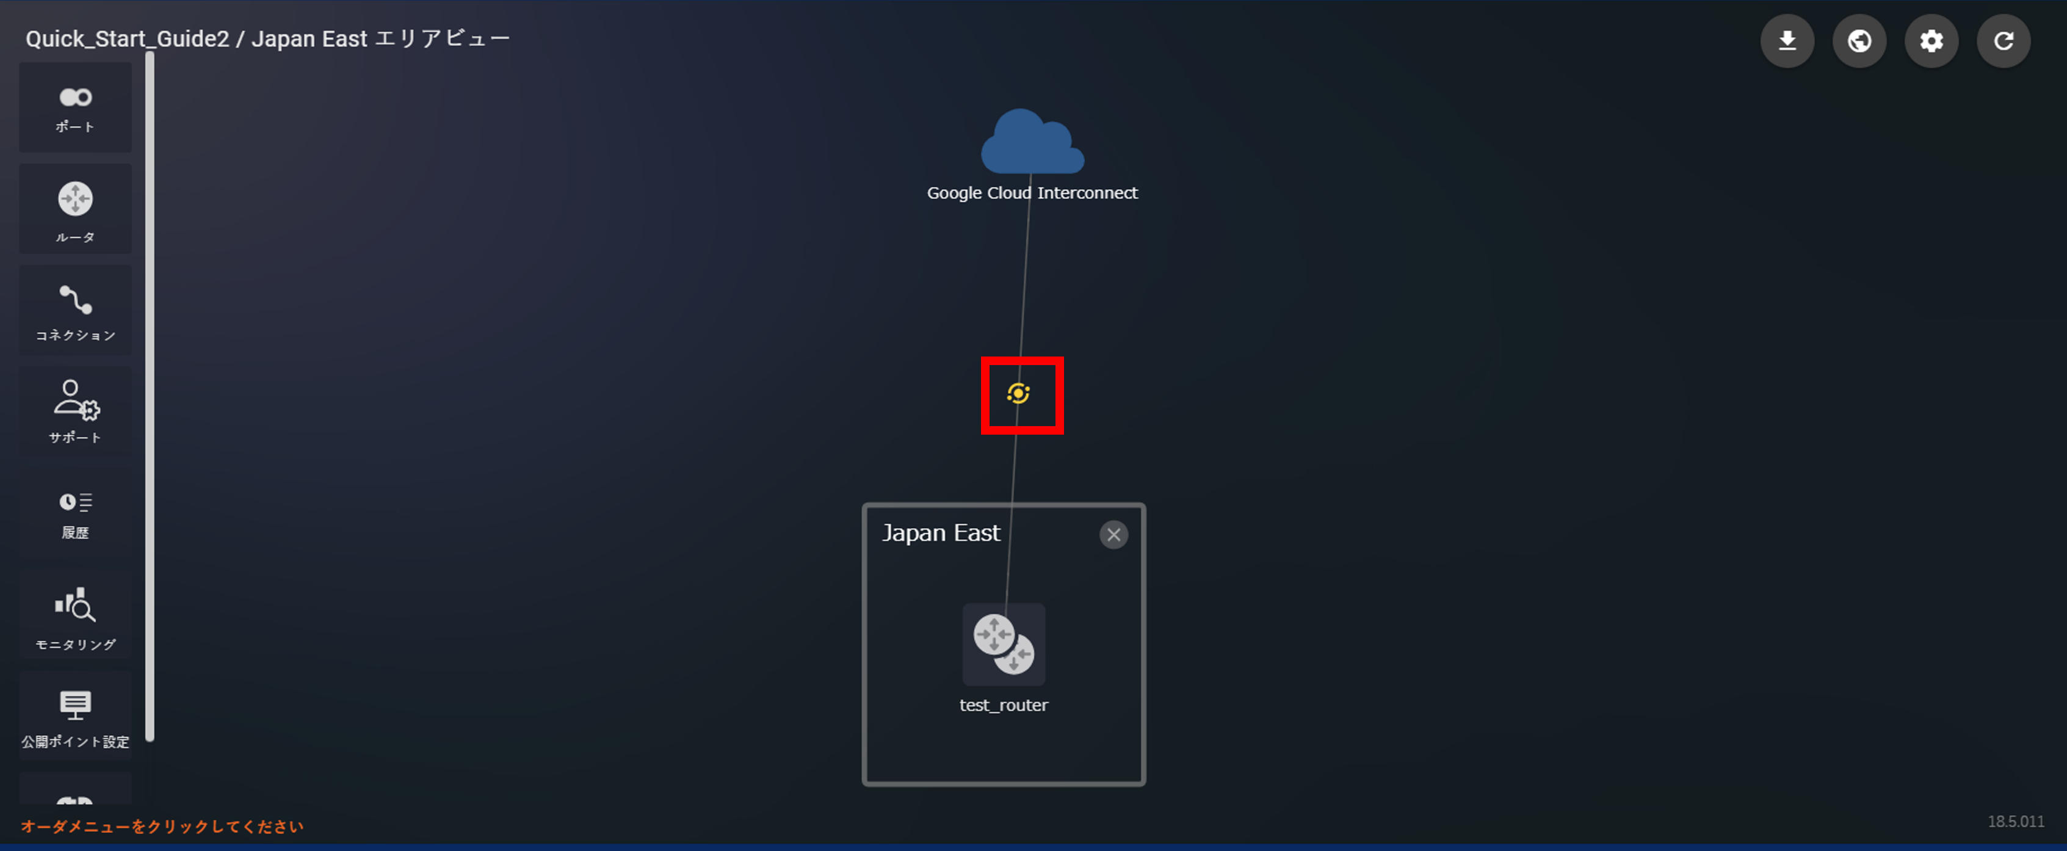Open the ポート (Port) menu
Viewport: 2067px width, 851px height.
(x=76, y=108)
